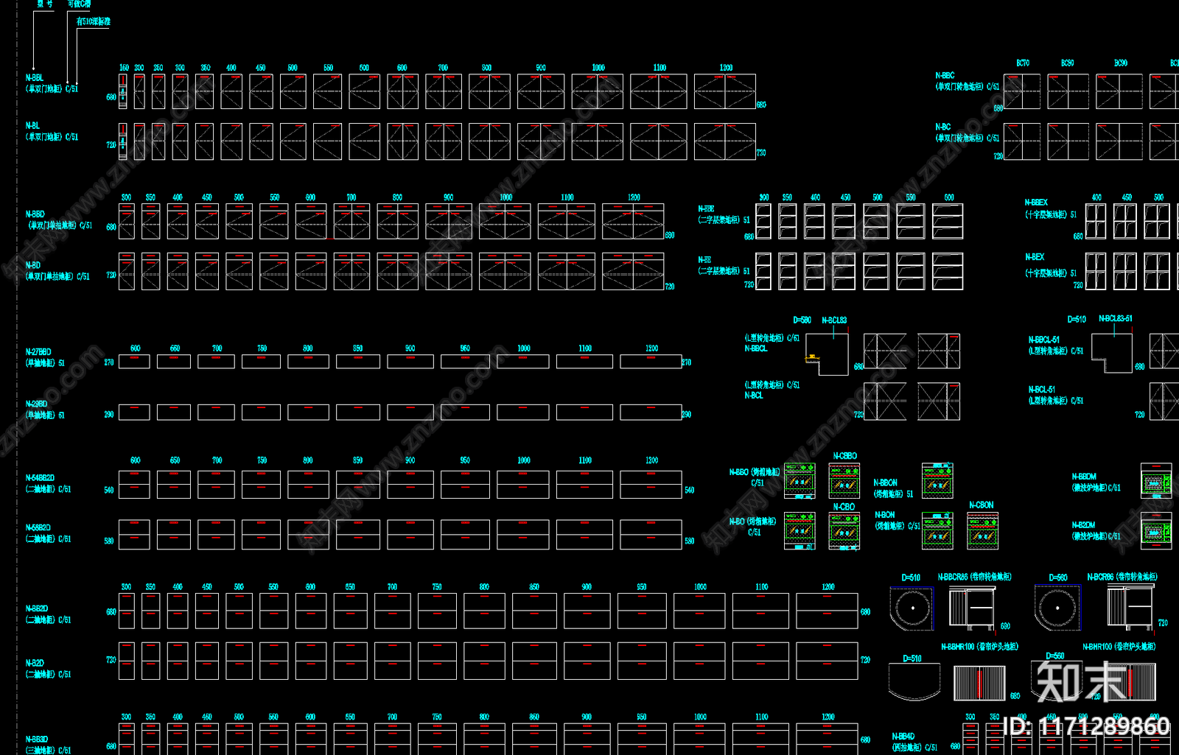1179x755 pixels.
Task: Select the N-BEX label
Action: point(1035,257)
